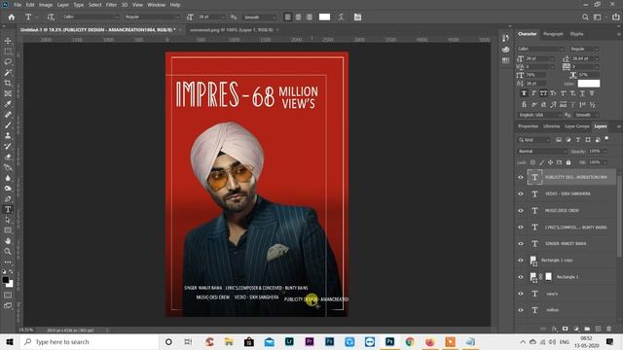623x350 pixels.
Task: Hide the view's text layer
Action: (521, 294)
